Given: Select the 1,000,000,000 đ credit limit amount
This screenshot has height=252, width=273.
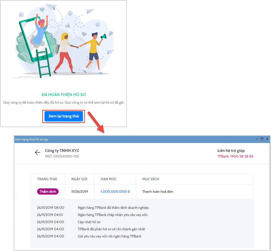Looking at the screenshot, I should click(115, 191).
